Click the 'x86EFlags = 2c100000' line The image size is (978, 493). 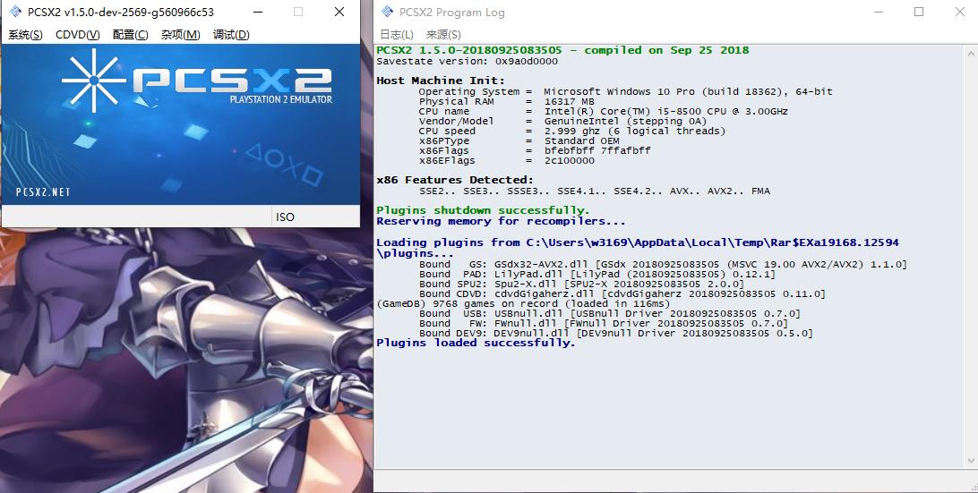click(x=507, y=160)
